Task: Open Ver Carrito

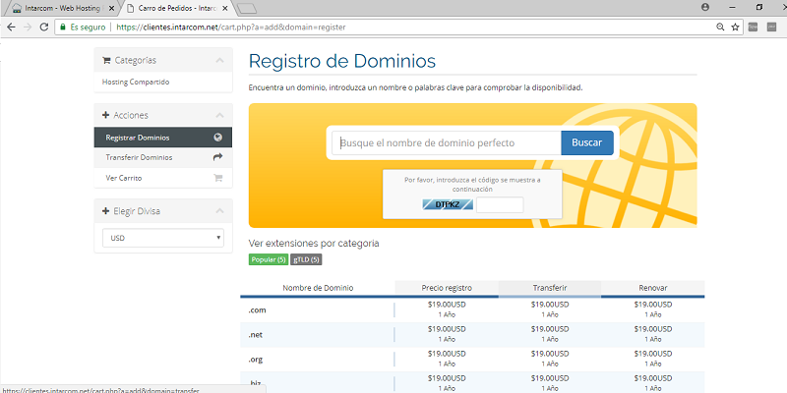Action: coord(163,178)
